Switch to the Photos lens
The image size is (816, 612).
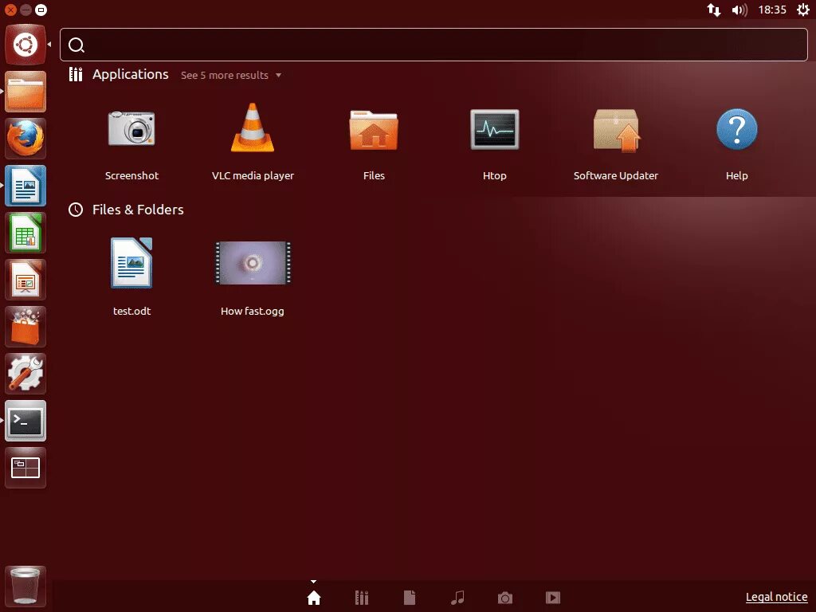(504, 598)
